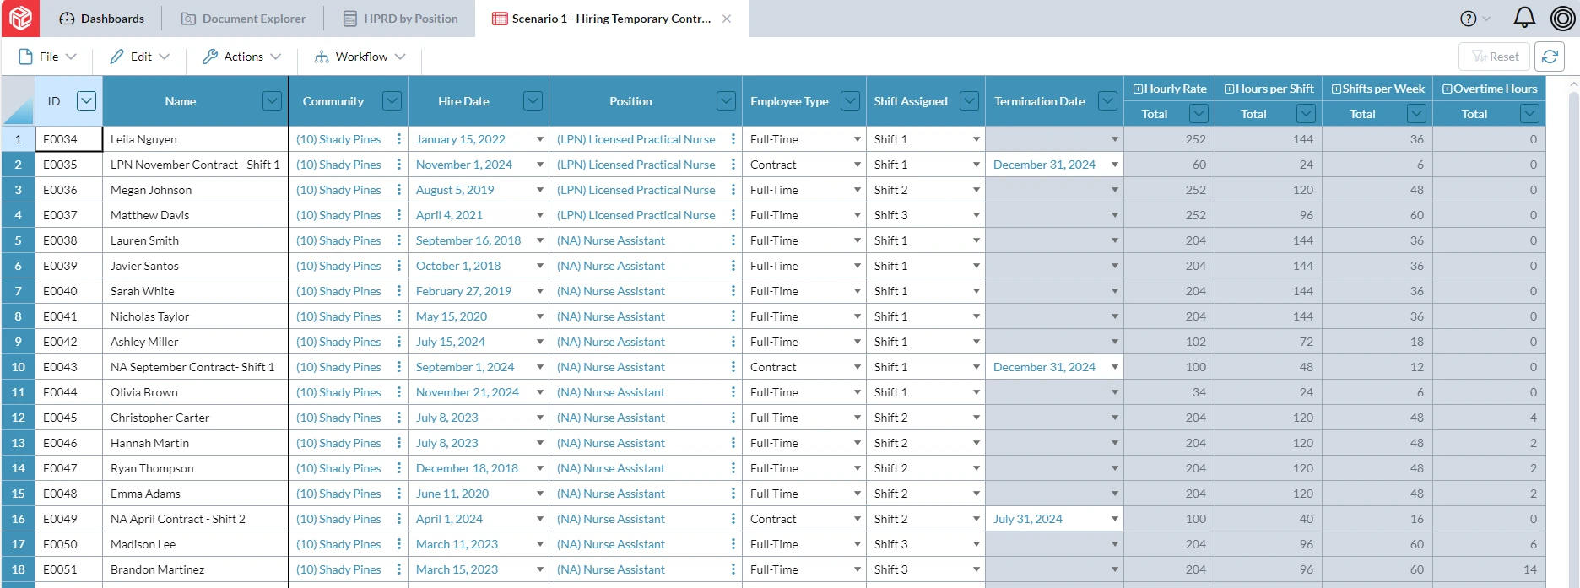Open Shift Assigned dropdown for Sarah White

coord(977,291)
